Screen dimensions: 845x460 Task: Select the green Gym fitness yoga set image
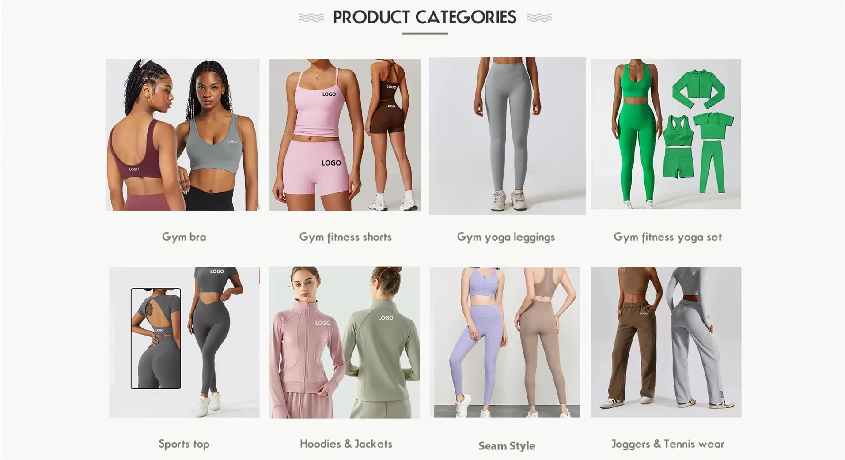666,134
